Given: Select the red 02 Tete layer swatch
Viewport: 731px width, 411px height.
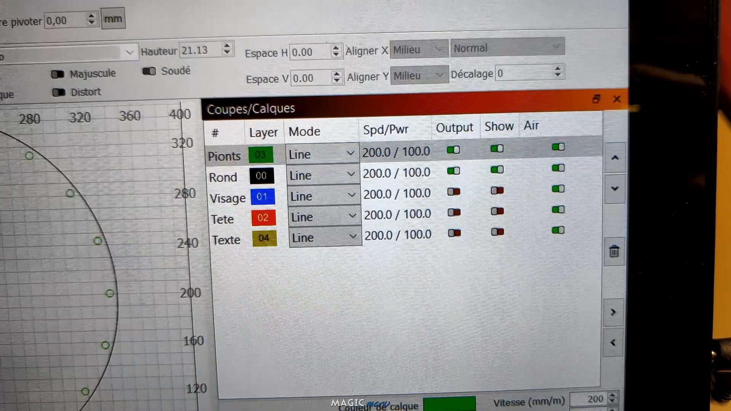Looking at the screenshot, I should pos(263,217).
